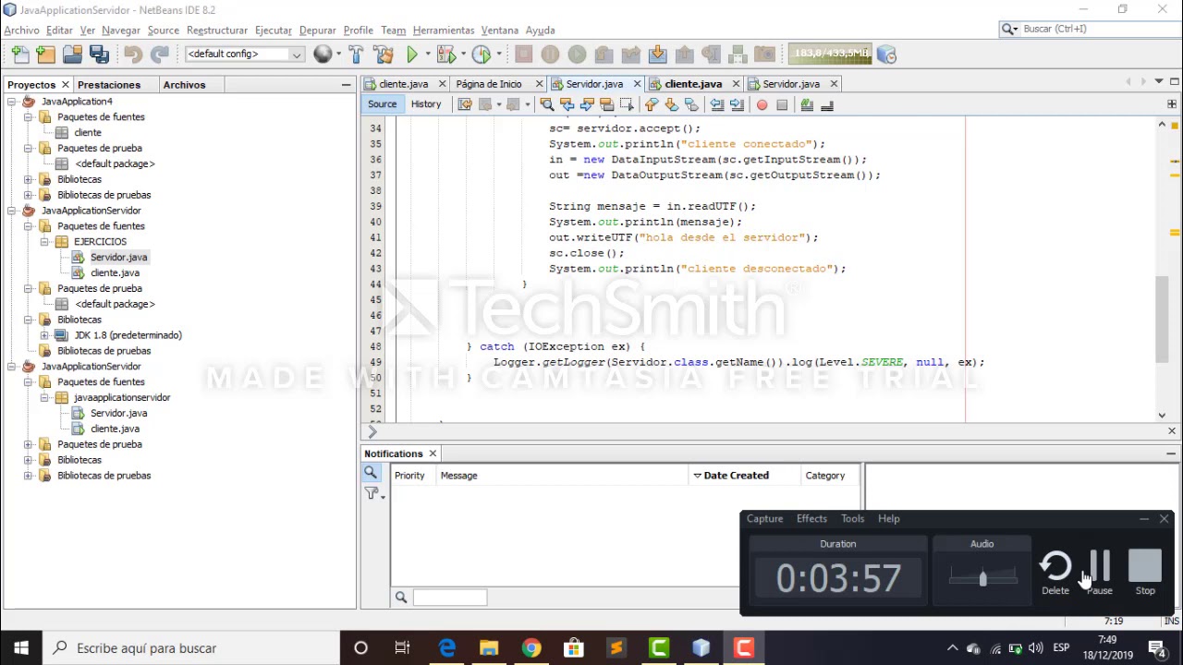Viewport: 1183px width, 665px height.
Task: Open the Profile Project dropdown arrow
Action: click(498, 54)
